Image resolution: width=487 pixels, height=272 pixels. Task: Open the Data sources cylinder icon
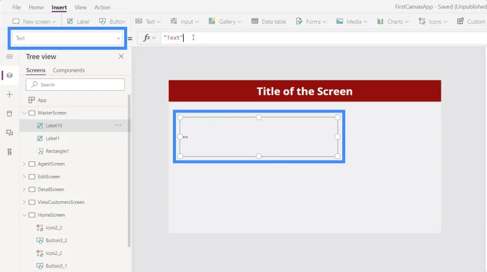(x=10, y=114)
